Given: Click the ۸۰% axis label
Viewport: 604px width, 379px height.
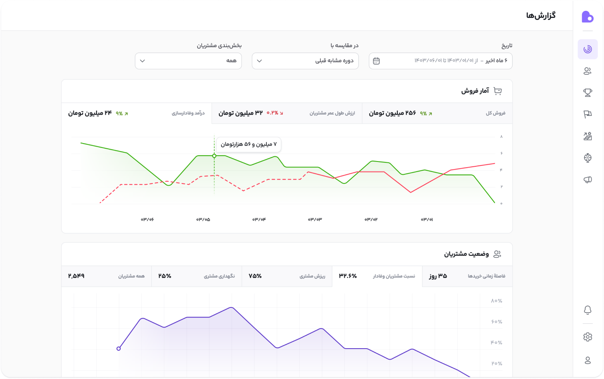Looking at the screenshot, I should pos(497,301).
